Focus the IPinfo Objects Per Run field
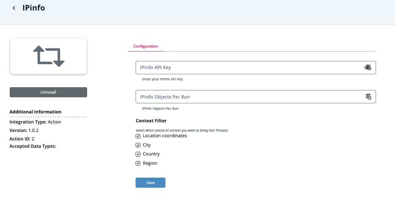395x197 pixels. click(256, 97)
